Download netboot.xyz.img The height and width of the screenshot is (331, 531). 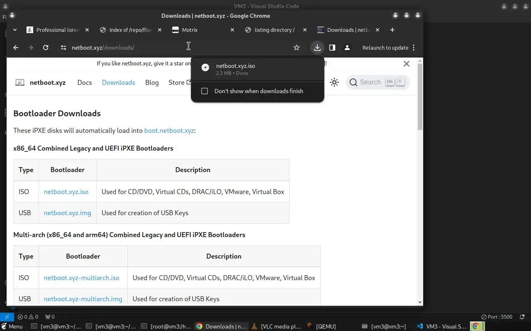click(67, 213)
